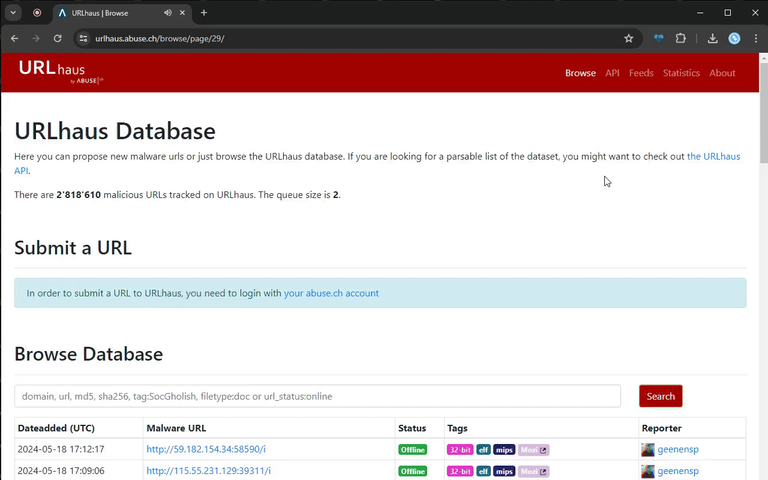Click Offline status badge for 115.55.231.129 row
This screenshot has width=768, height=480.
[413, 471]
